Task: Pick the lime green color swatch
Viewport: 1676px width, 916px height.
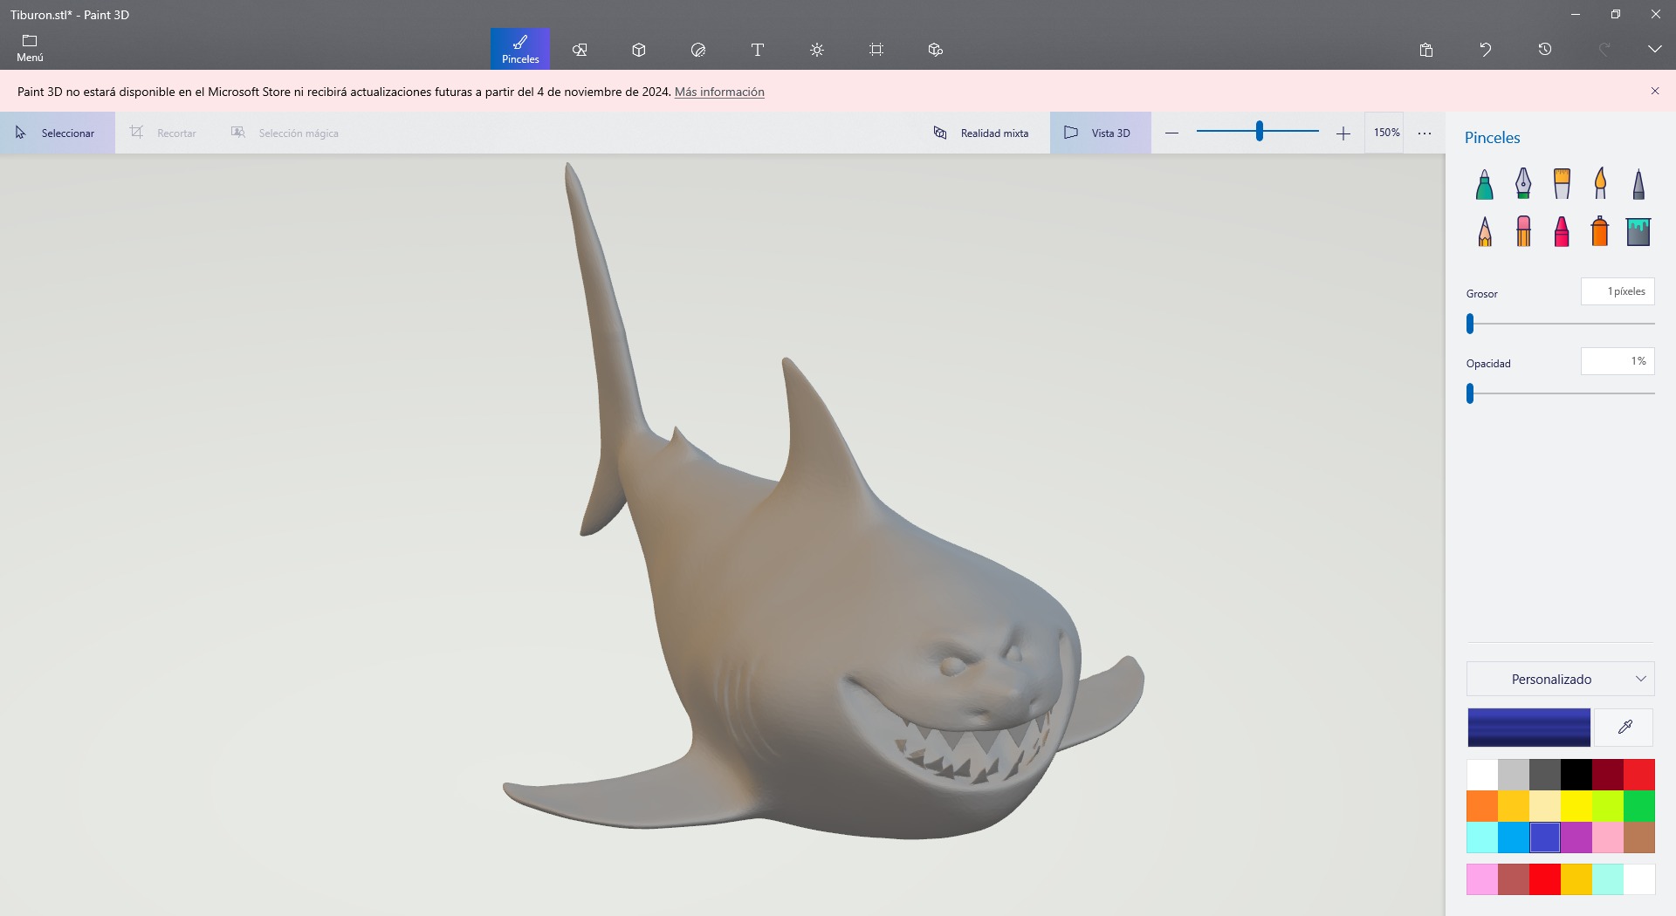Action: [x=1608, y=806]
